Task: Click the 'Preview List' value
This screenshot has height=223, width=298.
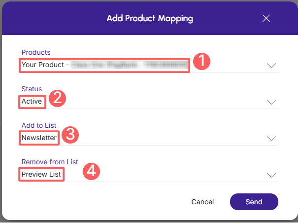Action: tap(41, 174)
